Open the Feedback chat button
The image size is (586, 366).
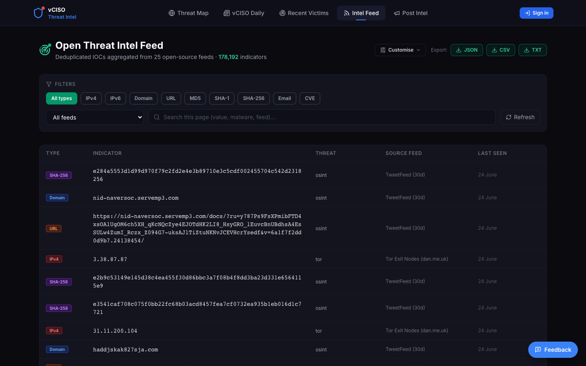tap(553, 350)
